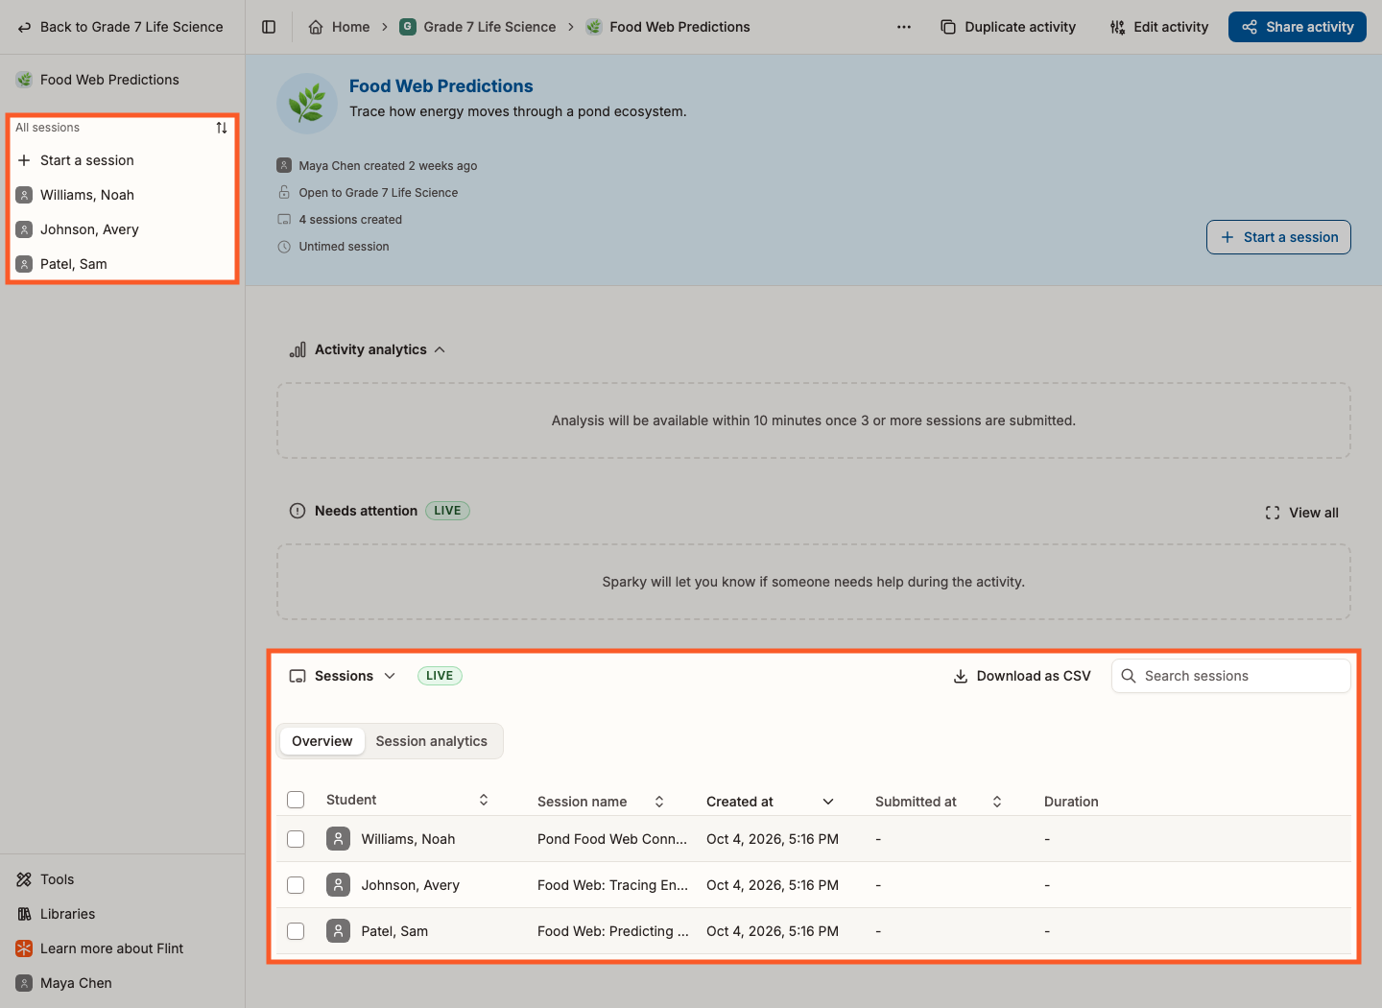Sort by Session name column
Screen dimensions: 1382x1008
pyautogui.click(x=659, y=802)
